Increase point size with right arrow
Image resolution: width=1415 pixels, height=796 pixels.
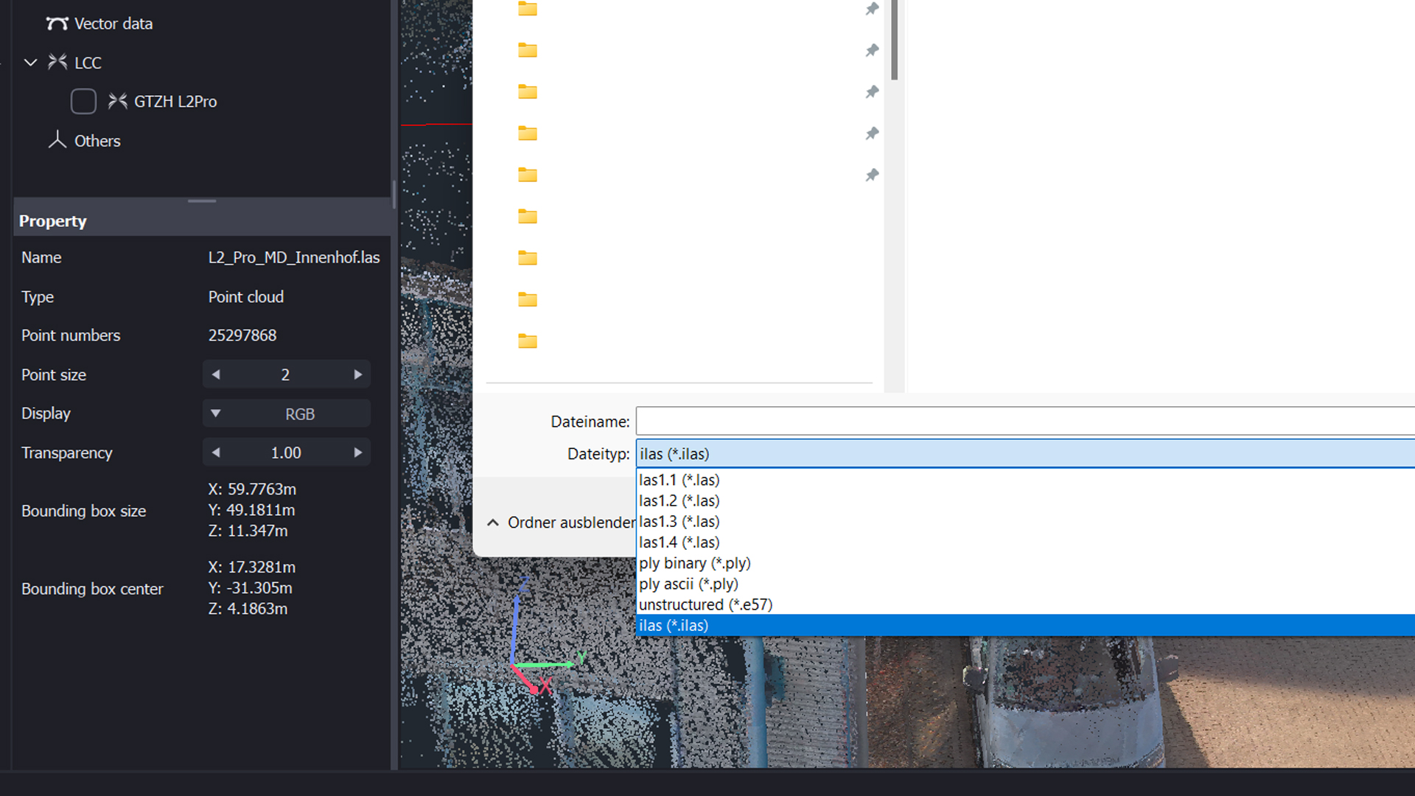358,374
